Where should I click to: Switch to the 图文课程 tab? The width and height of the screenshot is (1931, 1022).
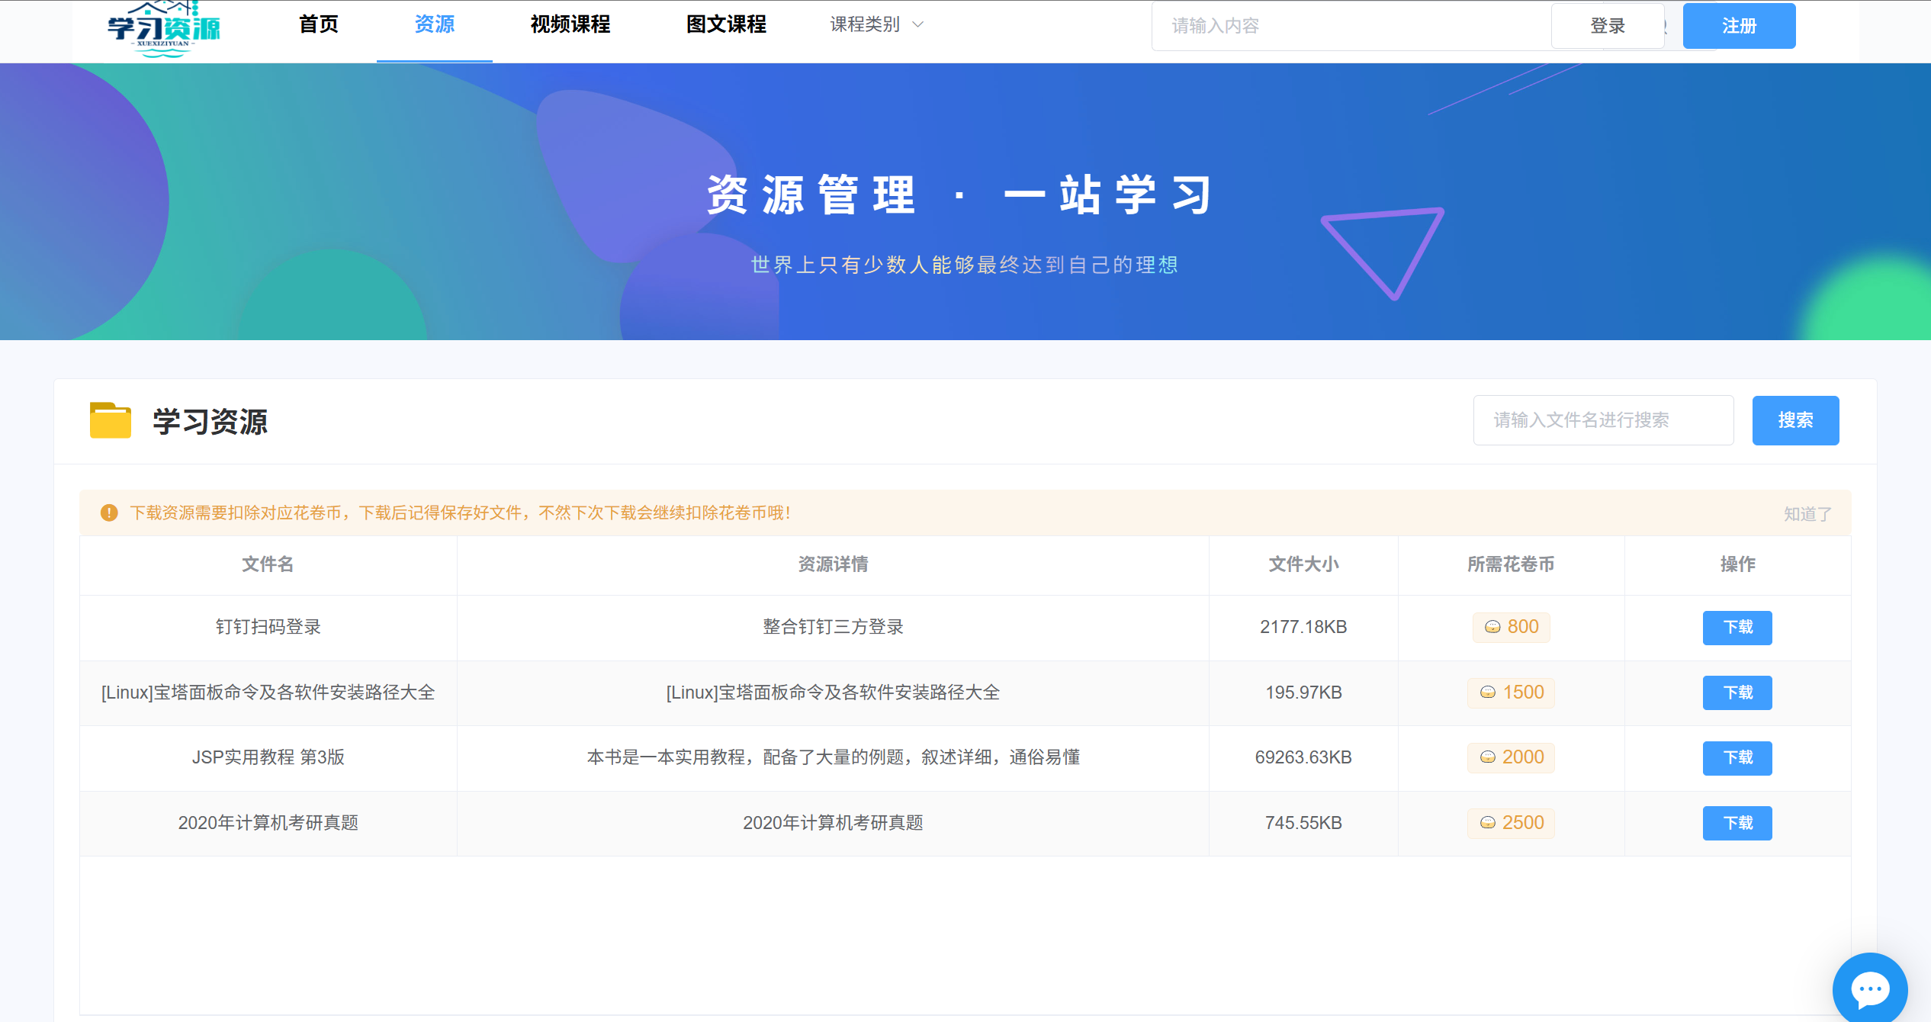(x=726, y=24)
